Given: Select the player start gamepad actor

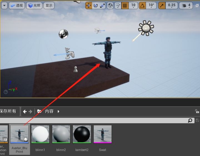Looking at the screenshot, I should (69, 53).
